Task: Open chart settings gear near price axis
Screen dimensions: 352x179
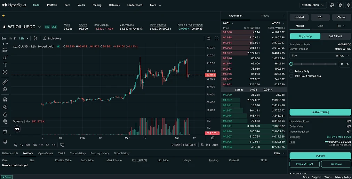Action: [x=213, y=138]
